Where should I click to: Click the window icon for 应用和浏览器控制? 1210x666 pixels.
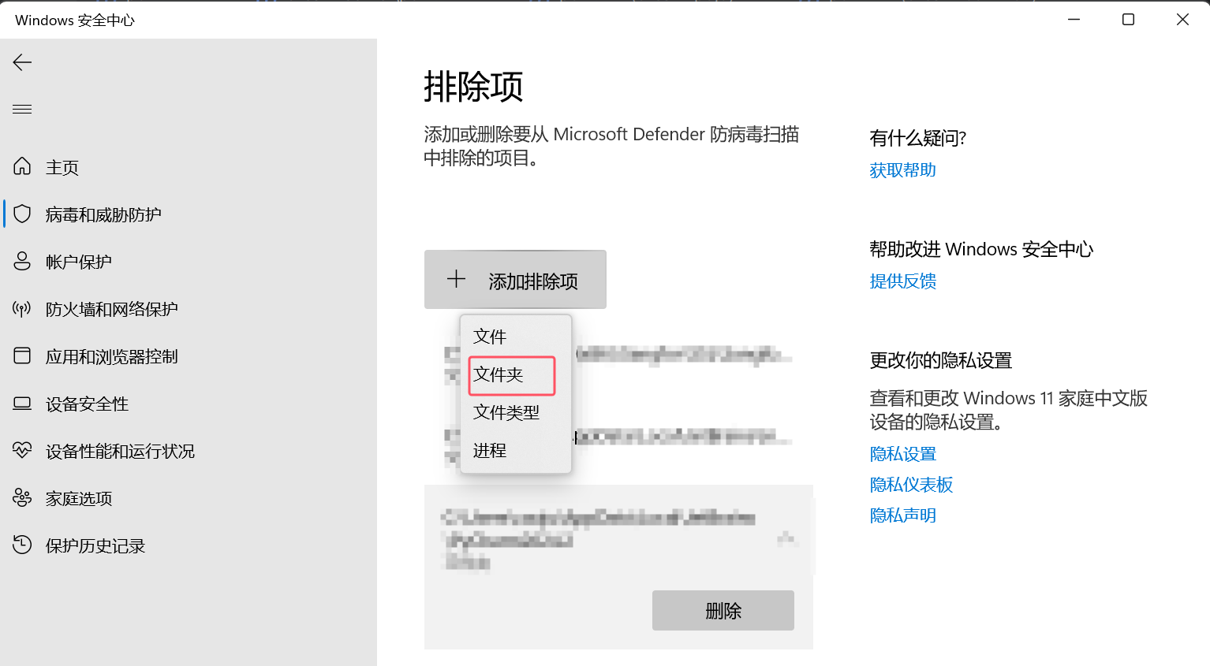(x=22, y=355)
